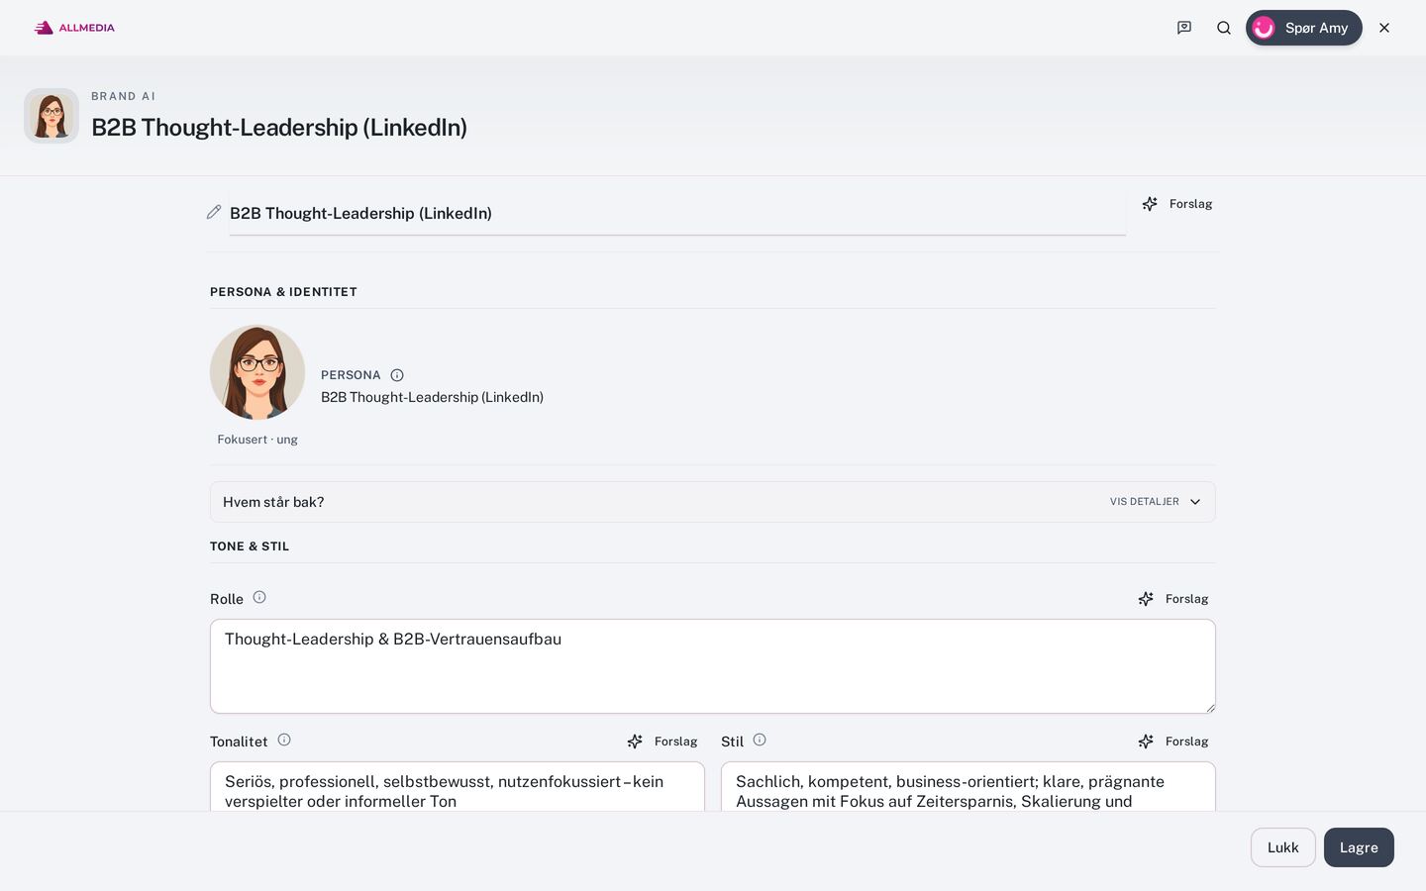
Task: Click the Lagre button
Action: pyautogui.click(x=1359, y=847)
